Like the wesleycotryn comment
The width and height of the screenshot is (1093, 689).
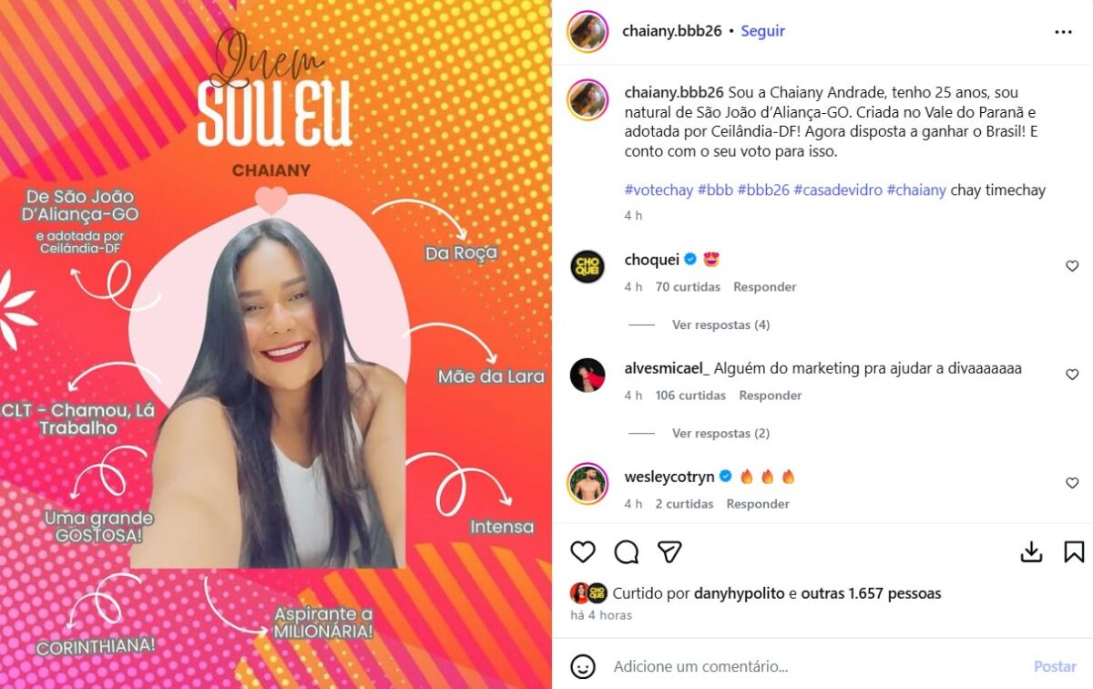(x=1072, y=483)
